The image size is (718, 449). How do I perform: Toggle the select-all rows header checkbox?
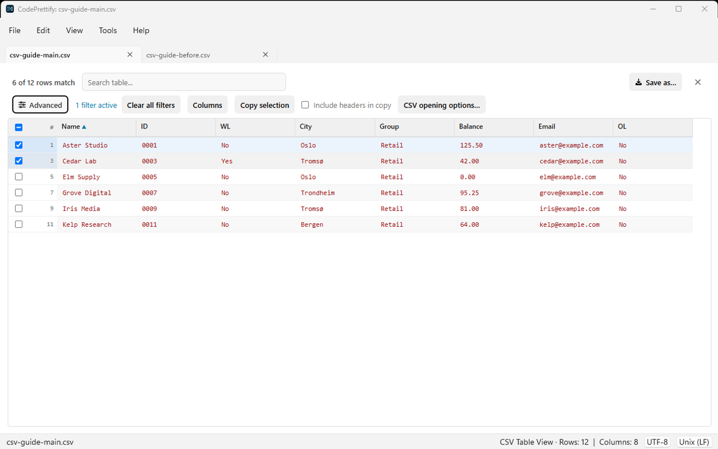[19, 127]
